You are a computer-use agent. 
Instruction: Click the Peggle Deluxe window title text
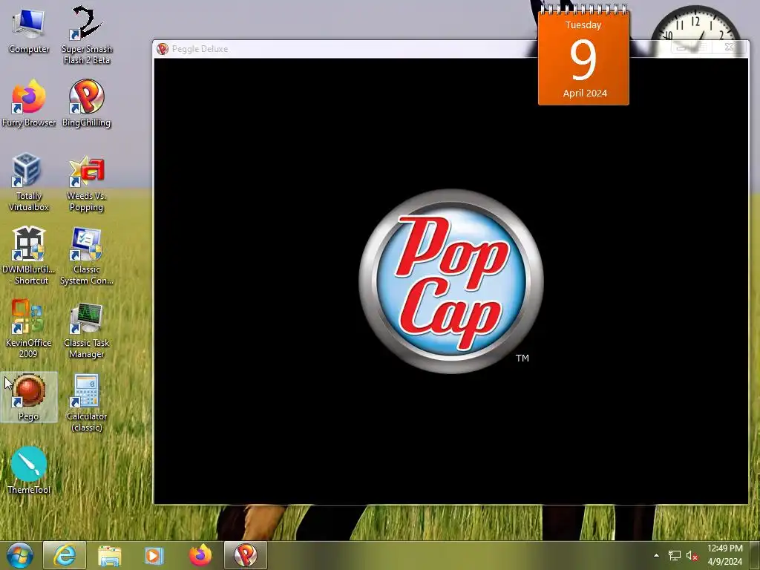click(200, 49)
